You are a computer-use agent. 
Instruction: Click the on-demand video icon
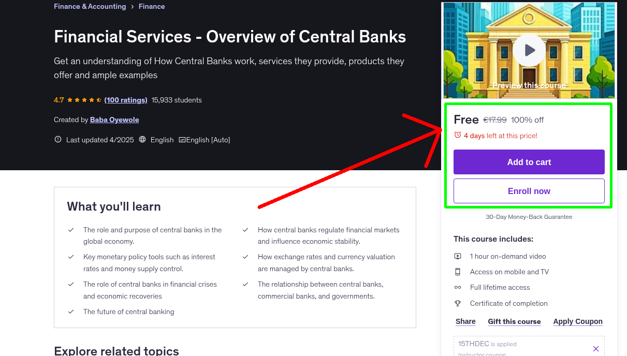(458, 256)
